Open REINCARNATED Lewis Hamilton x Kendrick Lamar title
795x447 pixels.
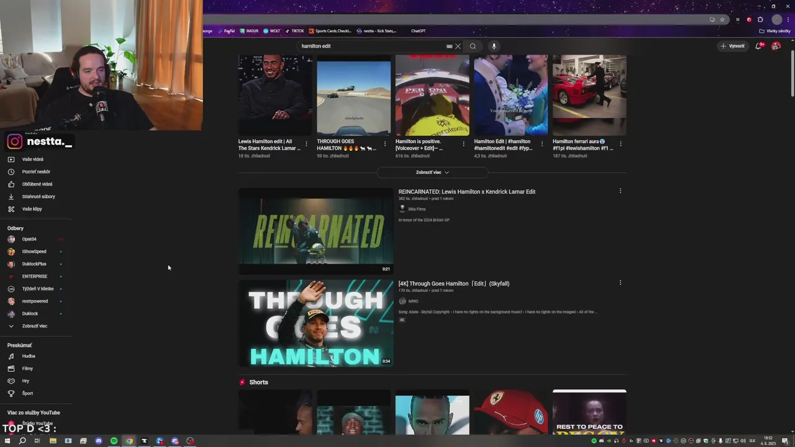tap(467, 192)
